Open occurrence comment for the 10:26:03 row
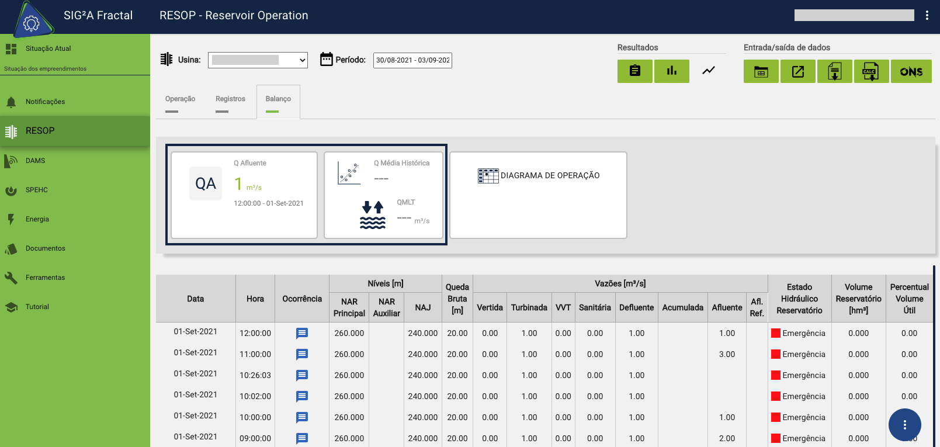 (x=301, y=375)
